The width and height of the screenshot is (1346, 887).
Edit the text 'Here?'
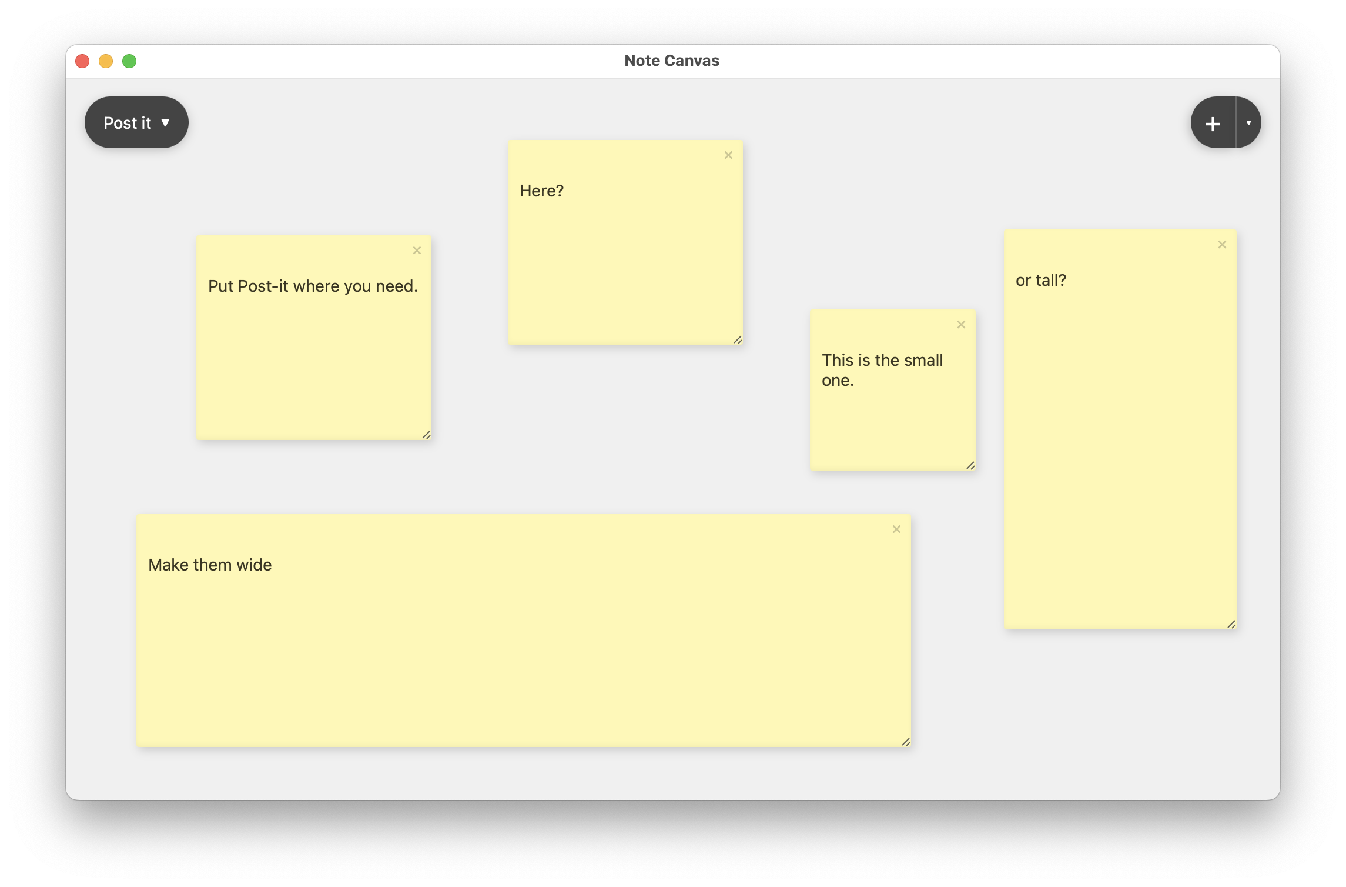pyautogui.click(x=541, y=191)
